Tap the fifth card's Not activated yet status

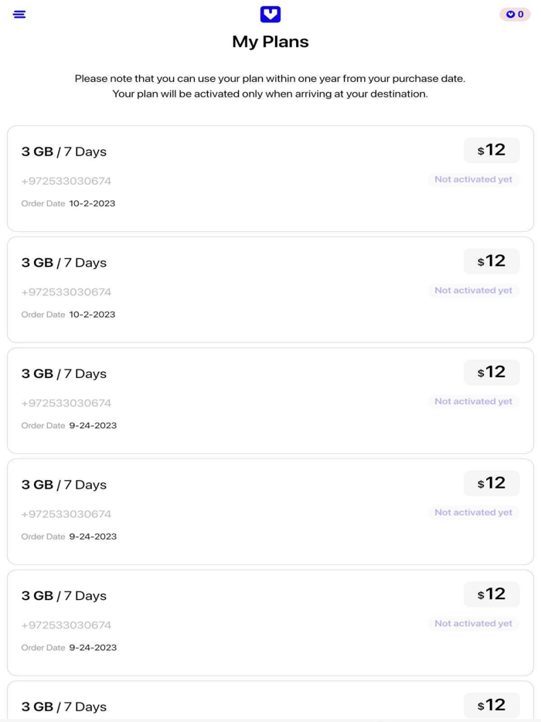(473, 624)
